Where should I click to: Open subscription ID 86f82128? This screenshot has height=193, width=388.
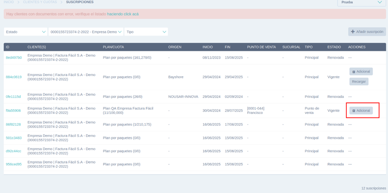pyautogui.click(x=13, y=125)
